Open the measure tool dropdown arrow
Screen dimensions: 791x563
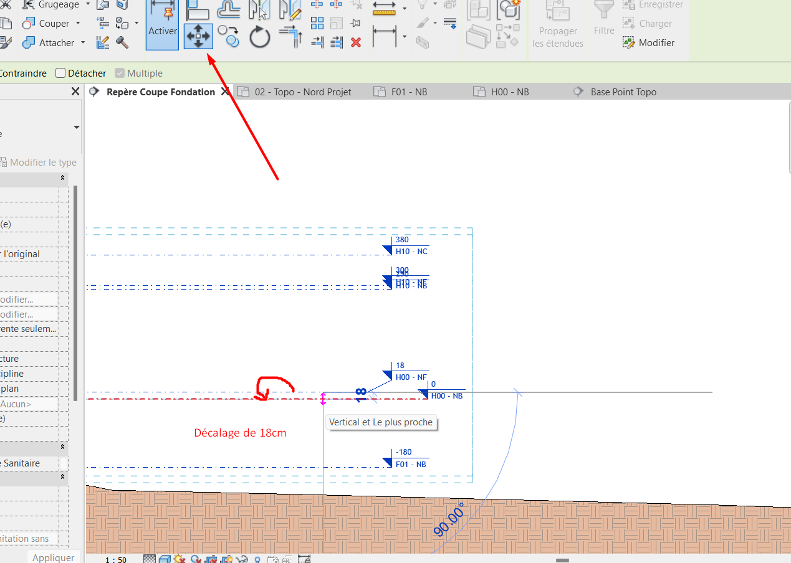click(x=405, y=9)
